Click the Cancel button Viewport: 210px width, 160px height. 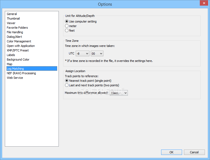194,152
